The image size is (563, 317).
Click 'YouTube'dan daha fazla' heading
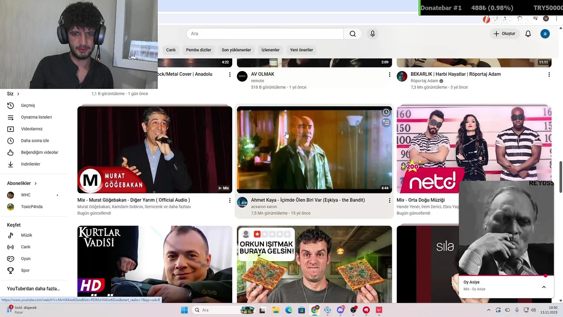[x=33, y=289]
